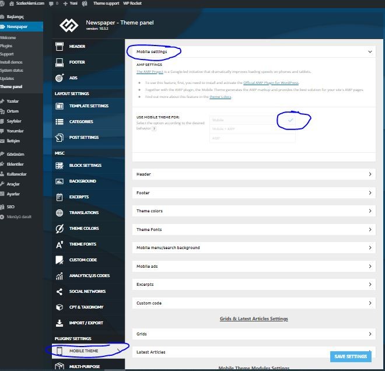Click the Header panel icon
Viewport: 385px width, 371px height.
pyautogui.click(x=60, y=47)
